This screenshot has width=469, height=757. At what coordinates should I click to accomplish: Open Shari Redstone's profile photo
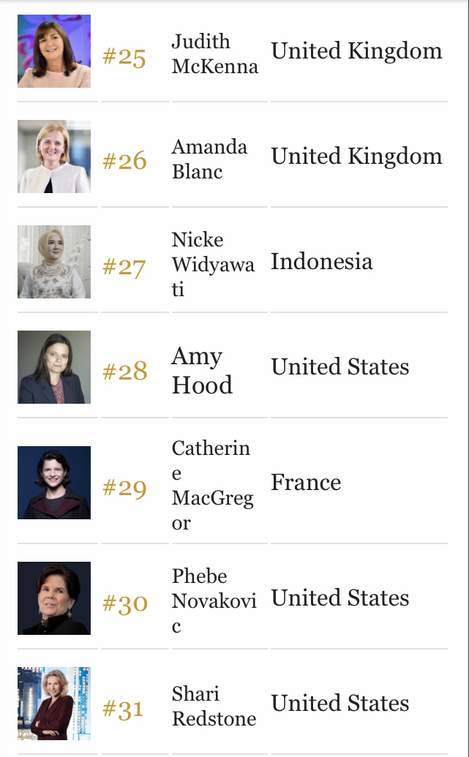point(54,704)
